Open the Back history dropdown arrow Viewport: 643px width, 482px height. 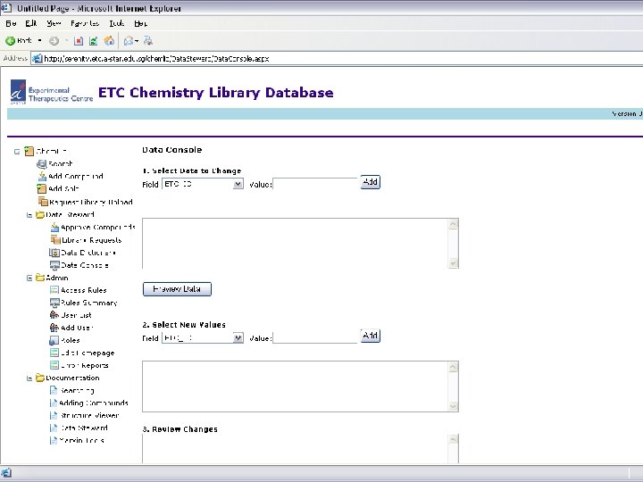(x=40, y=40)
